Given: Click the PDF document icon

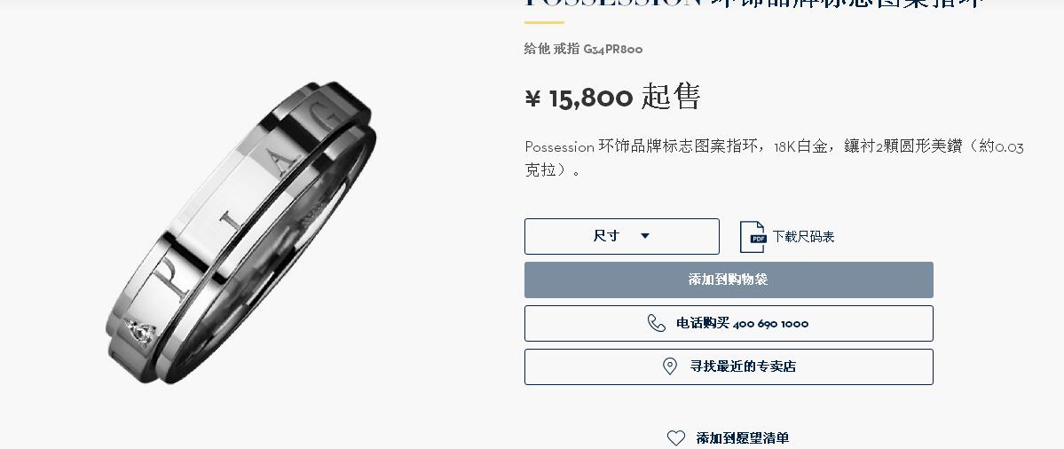Looking at the screenshot, I should [753, 237].
